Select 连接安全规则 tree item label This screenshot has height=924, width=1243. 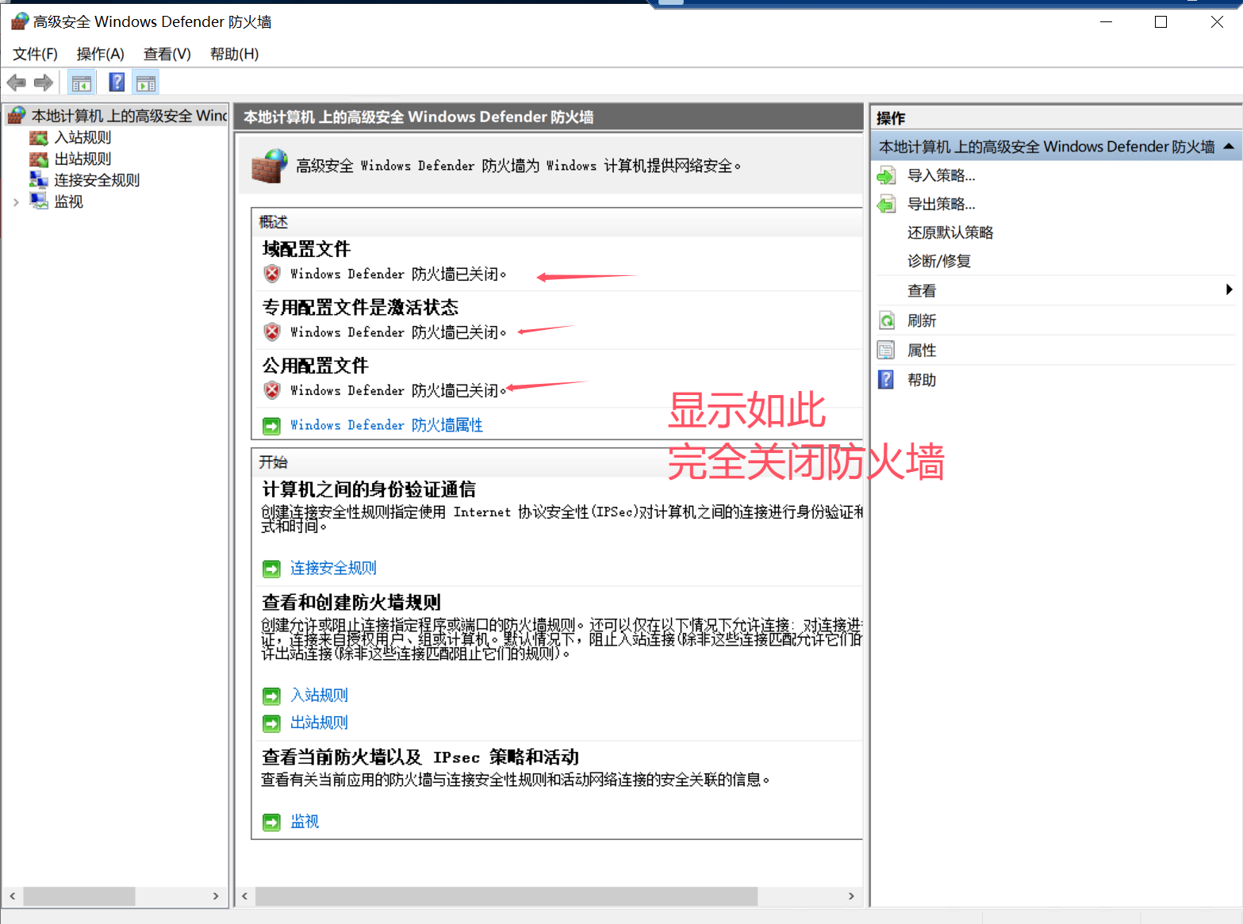97,180
